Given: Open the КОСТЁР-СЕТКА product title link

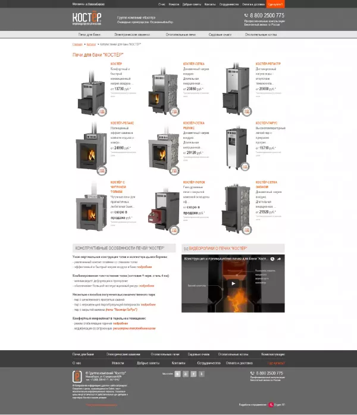Looking at the screenshot, I should tap(193, 64).
